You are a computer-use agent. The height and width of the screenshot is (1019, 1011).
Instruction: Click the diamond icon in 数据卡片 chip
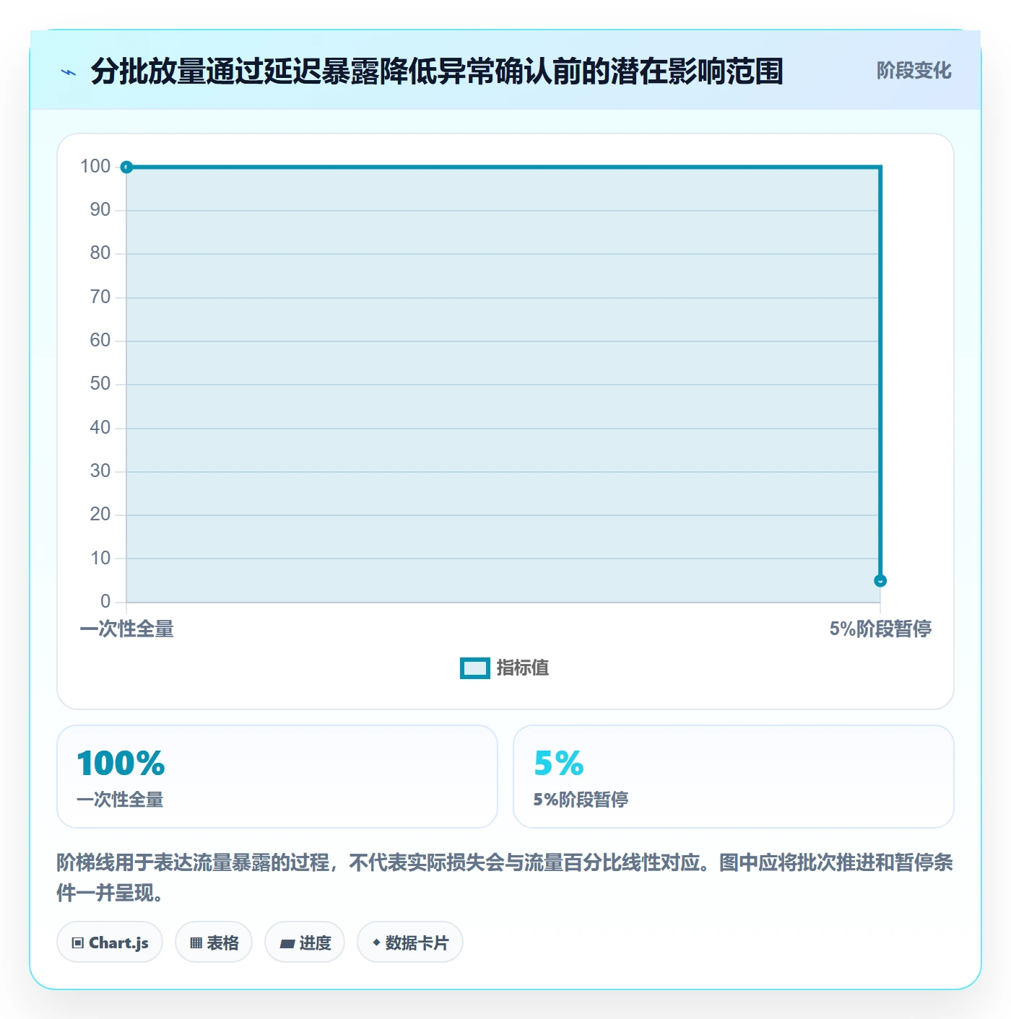point(376,943)
